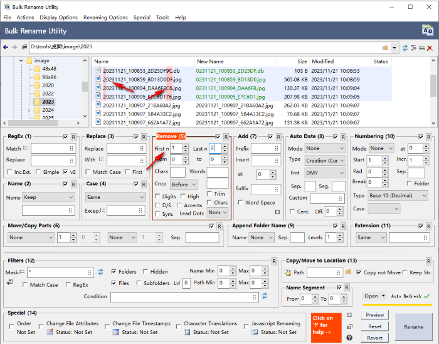Click the forward navigation arrow
This screenshot has height=344, width=439.
pos(14,47)
